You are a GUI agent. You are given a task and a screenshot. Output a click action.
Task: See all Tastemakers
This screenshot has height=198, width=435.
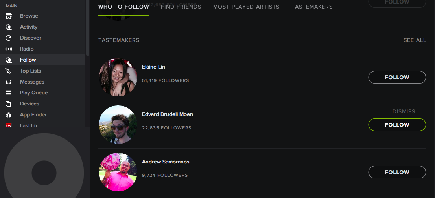point(415,40)
